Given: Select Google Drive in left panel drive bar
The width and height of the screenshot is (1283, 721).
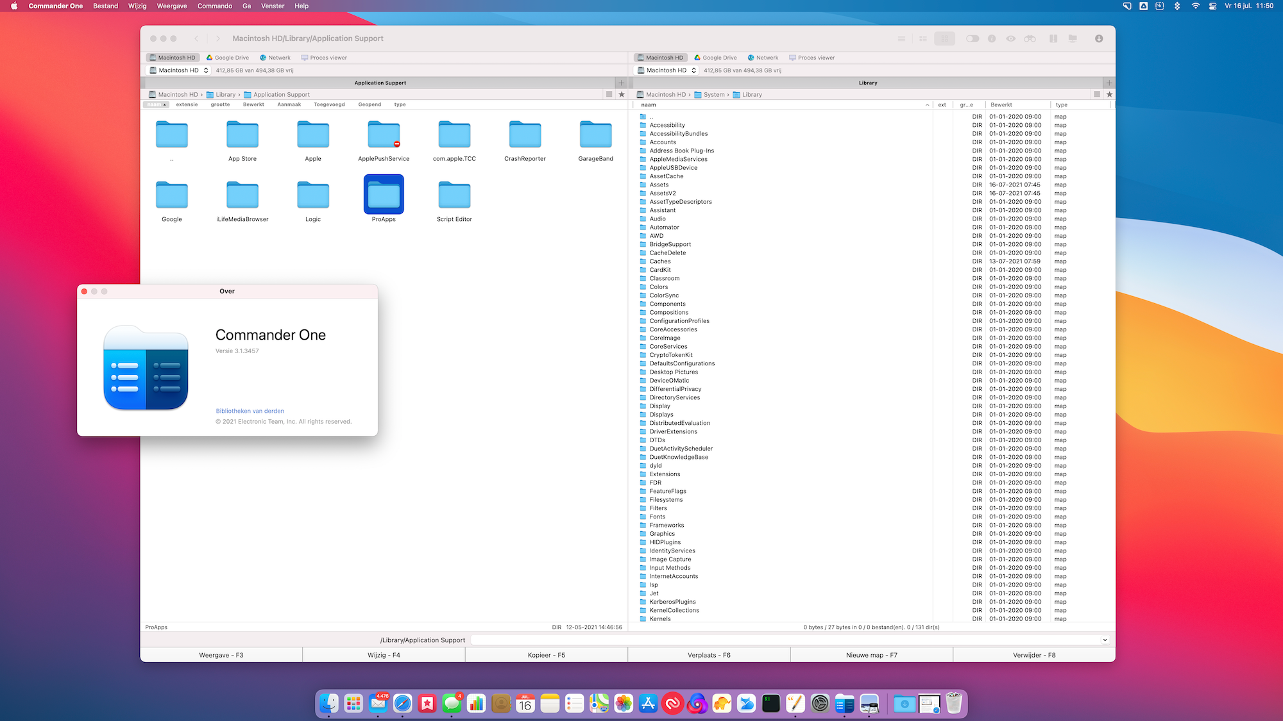Looking at the screenshot, I should pyautogui.click(x=227, y=58).
